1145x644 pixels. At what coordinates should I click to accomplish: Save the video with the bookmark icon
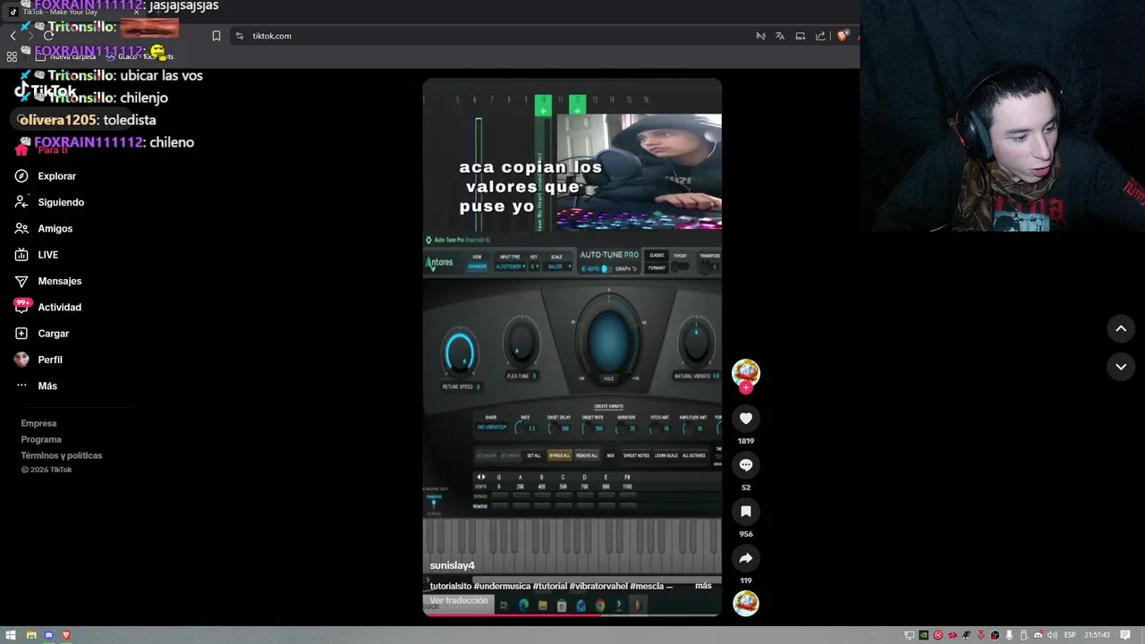coord(746,511)
